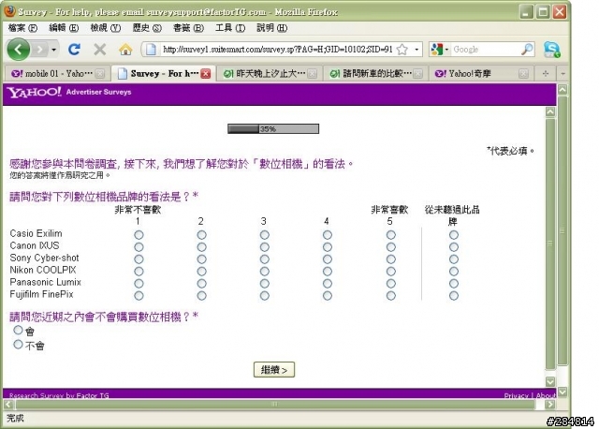This screenshot has width=599, height=429.
Task: Click the Casio Exilim brand label
Action: 36,233
